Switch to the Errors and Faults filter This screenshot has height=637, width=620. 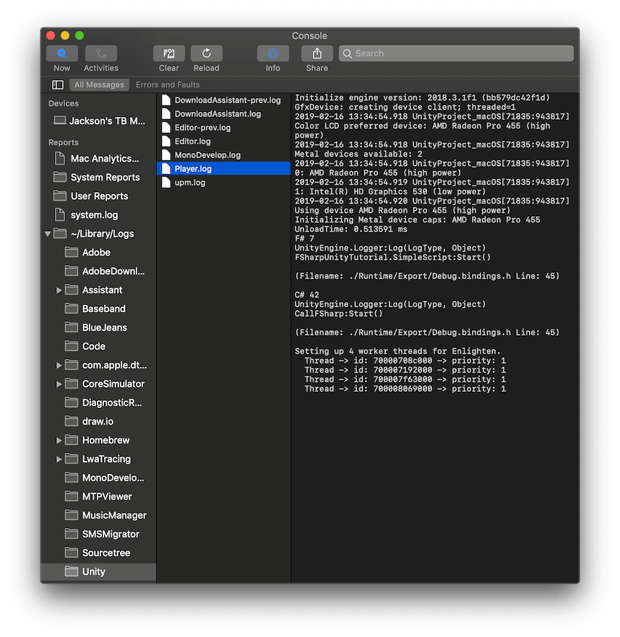pos(168,84)
